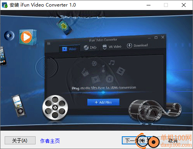193x149 pixels.
Task: Click the installer icon in the title bar
Action: [x=5, y=5]
